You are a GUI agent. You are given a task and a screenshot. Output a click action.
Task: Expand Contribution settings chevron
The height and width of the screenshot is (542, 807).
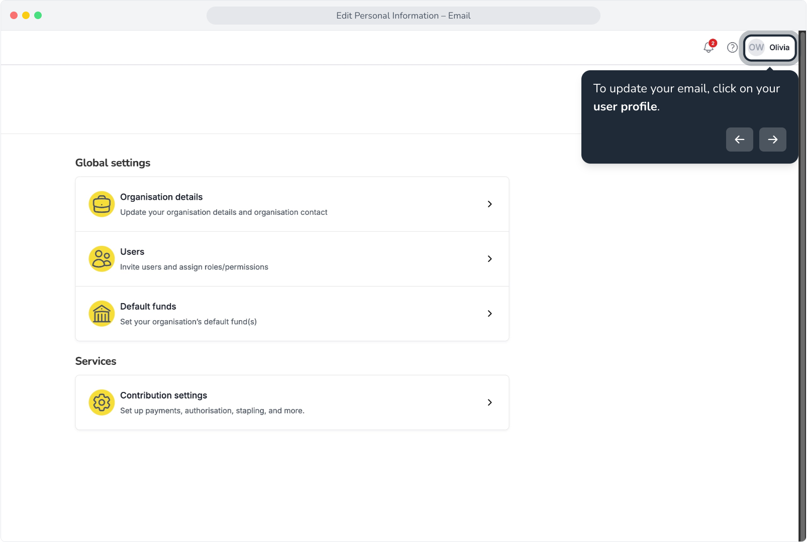489,402
